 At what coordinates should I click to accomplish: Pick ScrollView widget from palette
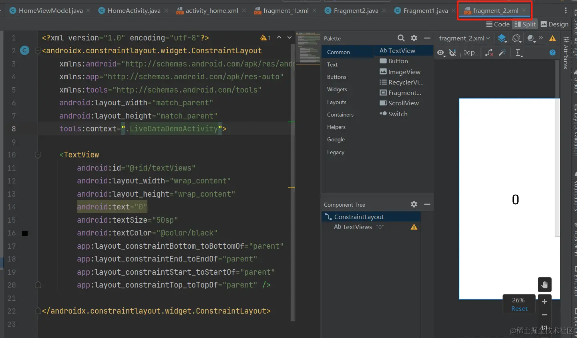[404, 103]
